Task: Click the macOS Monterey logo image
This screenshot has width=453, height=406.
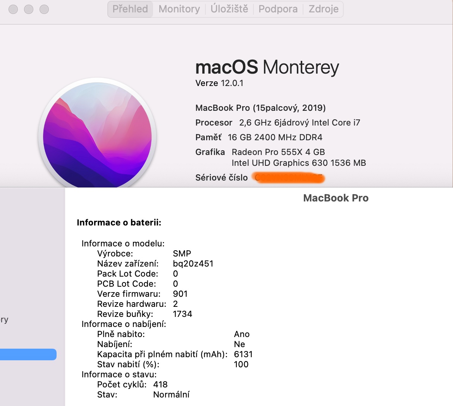Action: 97,133
